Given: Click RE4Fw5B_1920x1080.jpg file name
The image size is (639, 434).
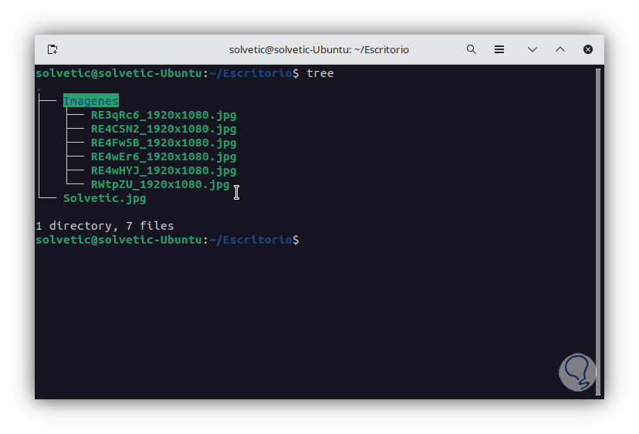Looking at the screenshot, I should click(x=164, y=143).
